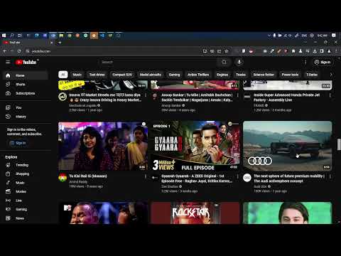This screenshot has height=256, width=341.
Task: Open options menu for Tu Kisi Rail Si video
Action: coord(146,176)
